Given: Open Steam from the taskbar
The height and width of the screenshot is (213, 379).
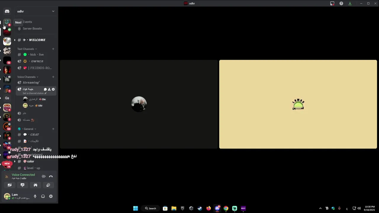Looking at the screenshot, I should (200, 208).
